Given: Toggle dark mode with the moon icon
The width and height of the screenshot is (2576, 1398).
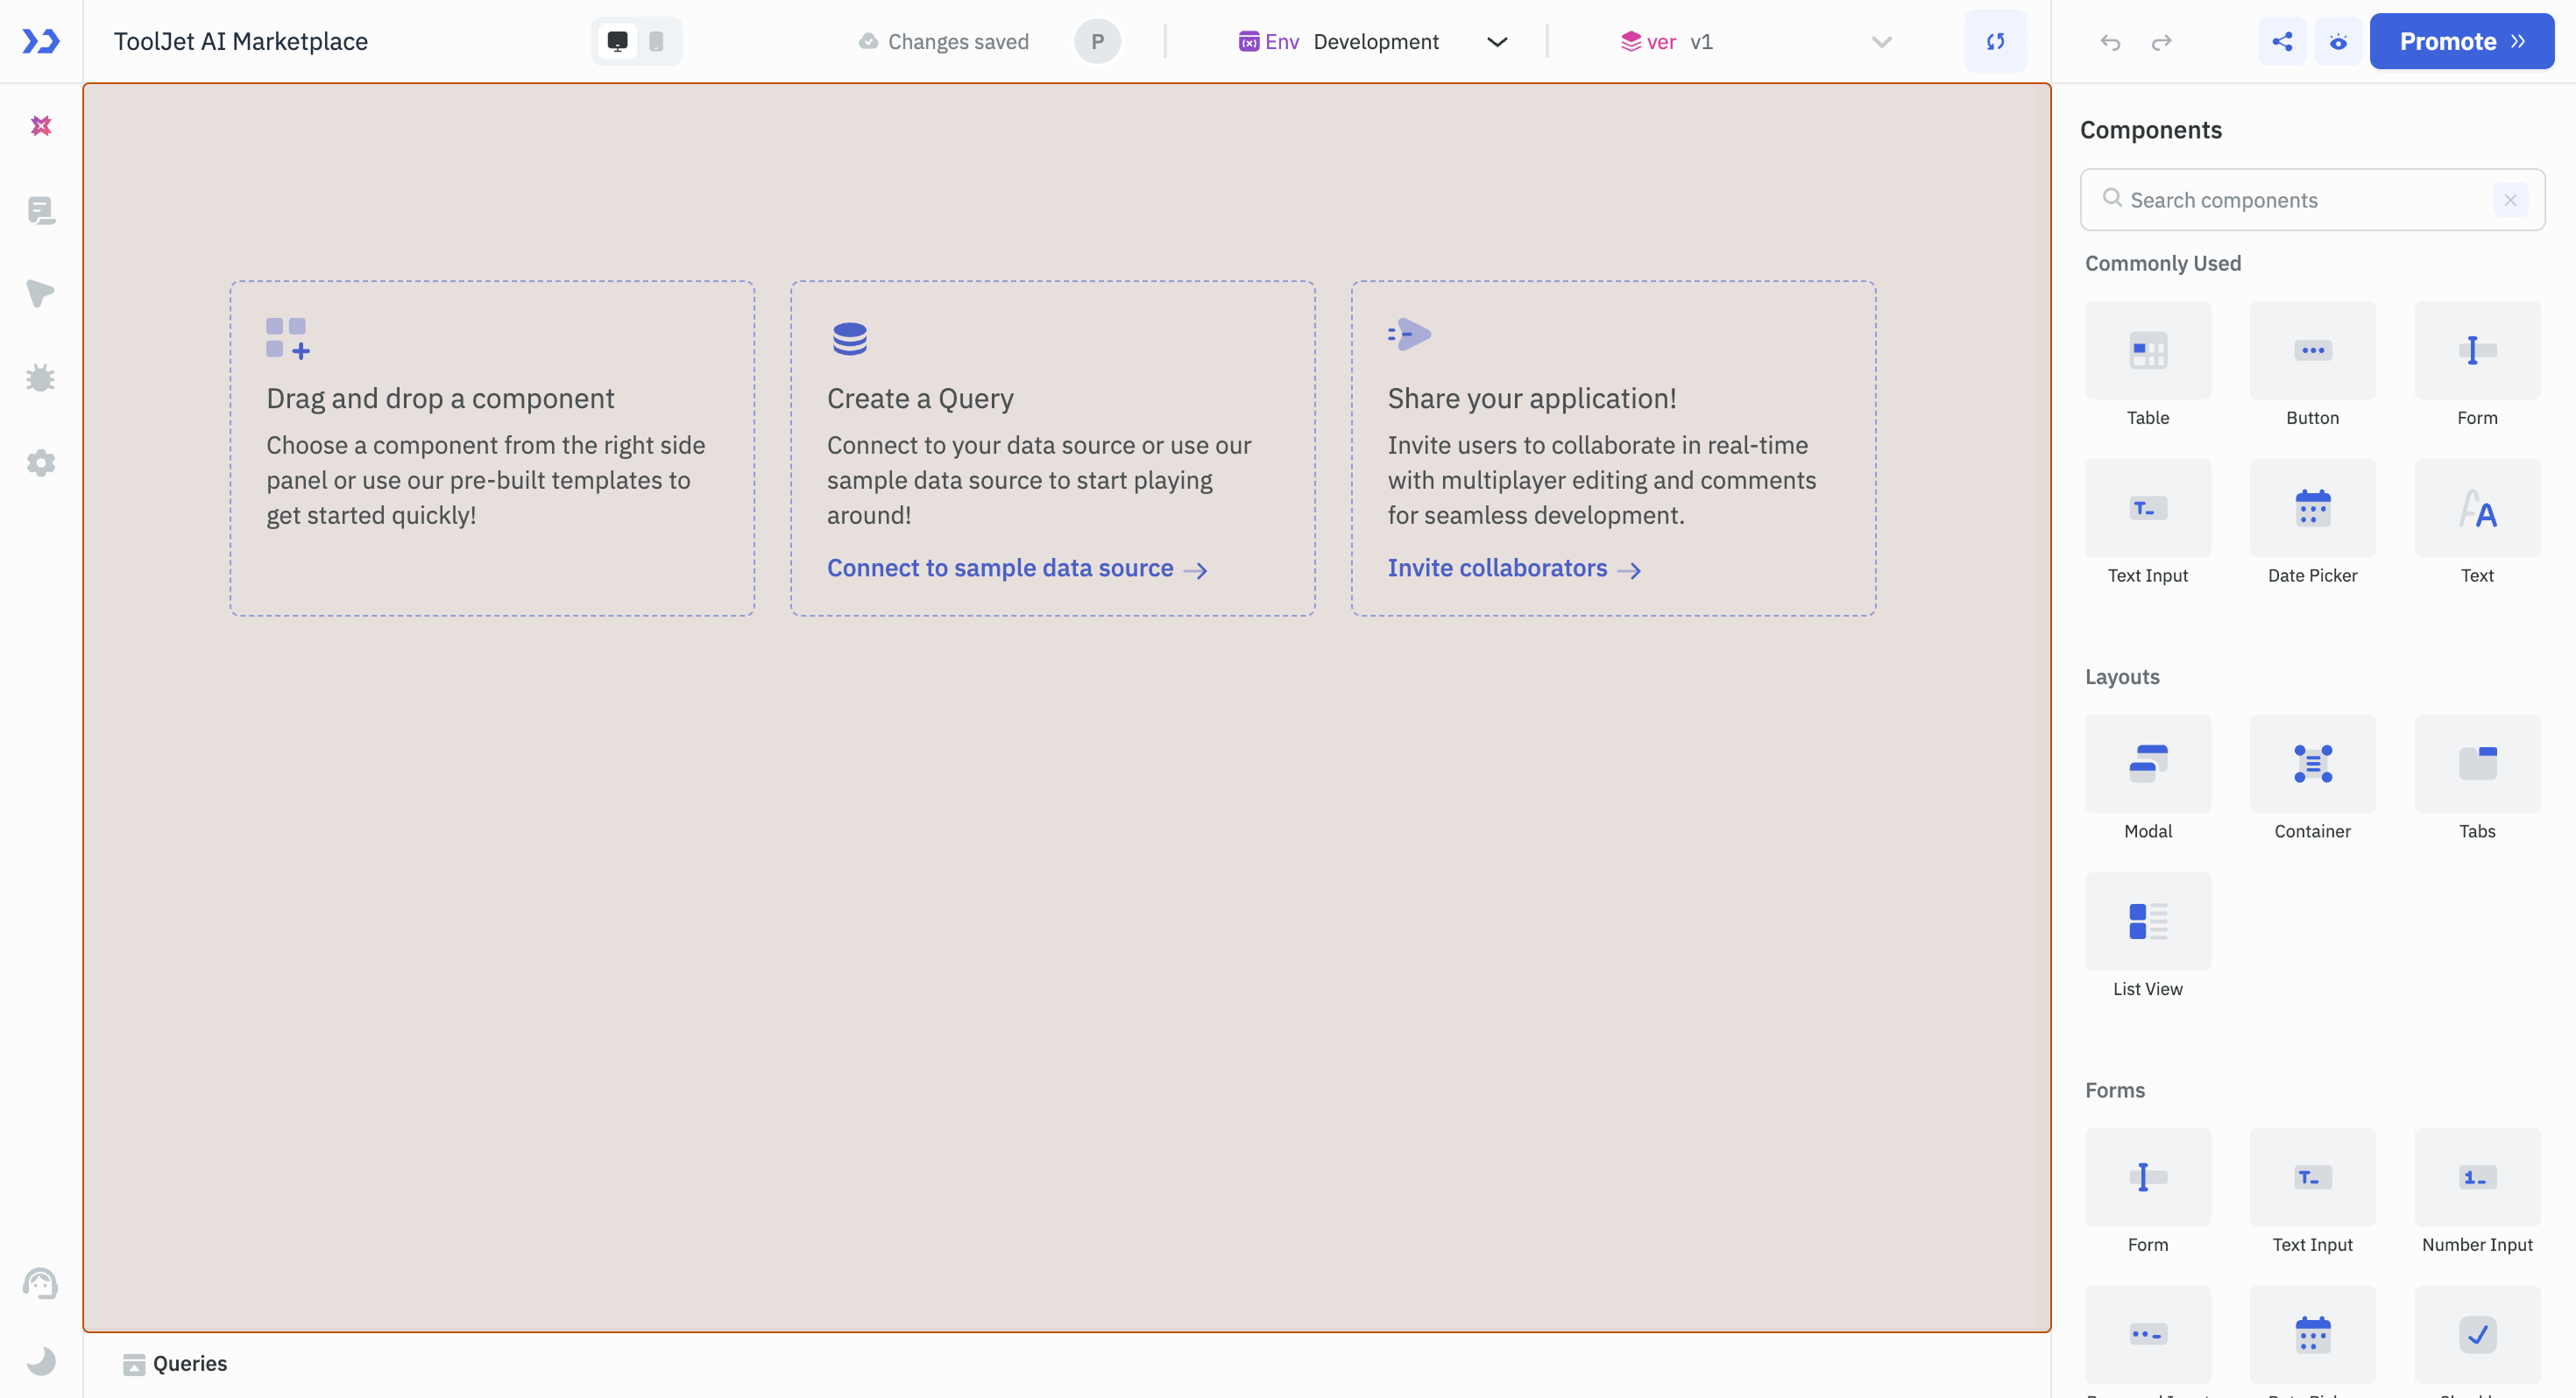Looking at the screenshot, I should click(41, 1360).
